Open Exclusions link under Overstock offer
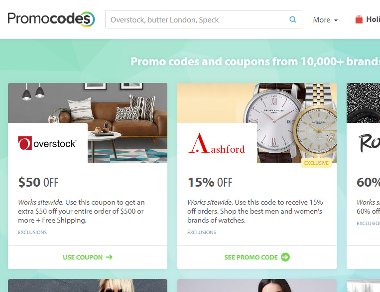 tap(32, 232)
